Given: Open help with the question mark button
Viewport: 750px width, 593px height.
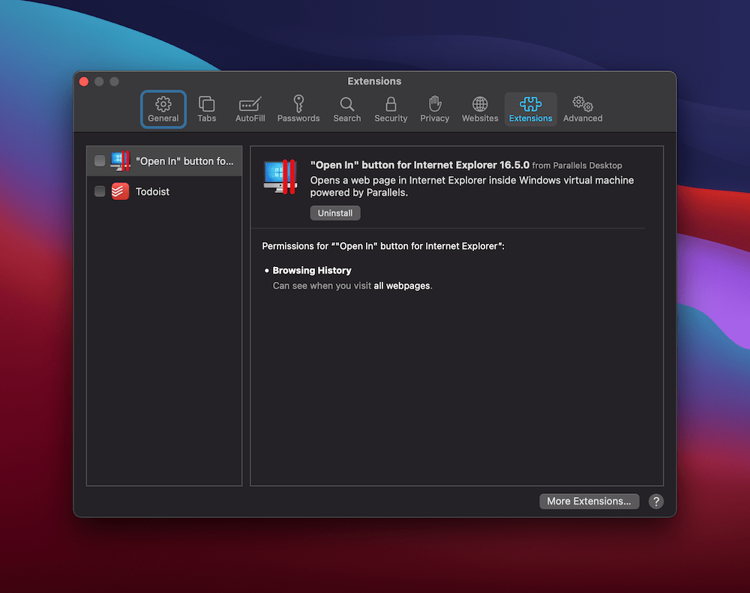Looking at the screenshot, I should pyautogui.click(x=655, y=502).
